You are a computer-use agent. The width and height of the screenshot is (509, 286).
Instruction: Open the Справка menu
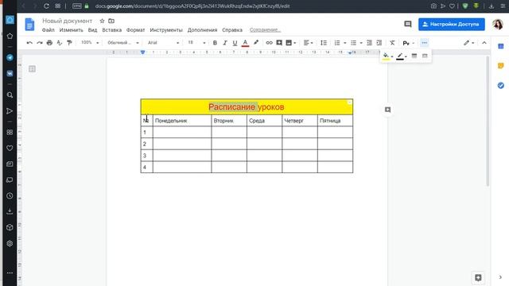point(232,30)
